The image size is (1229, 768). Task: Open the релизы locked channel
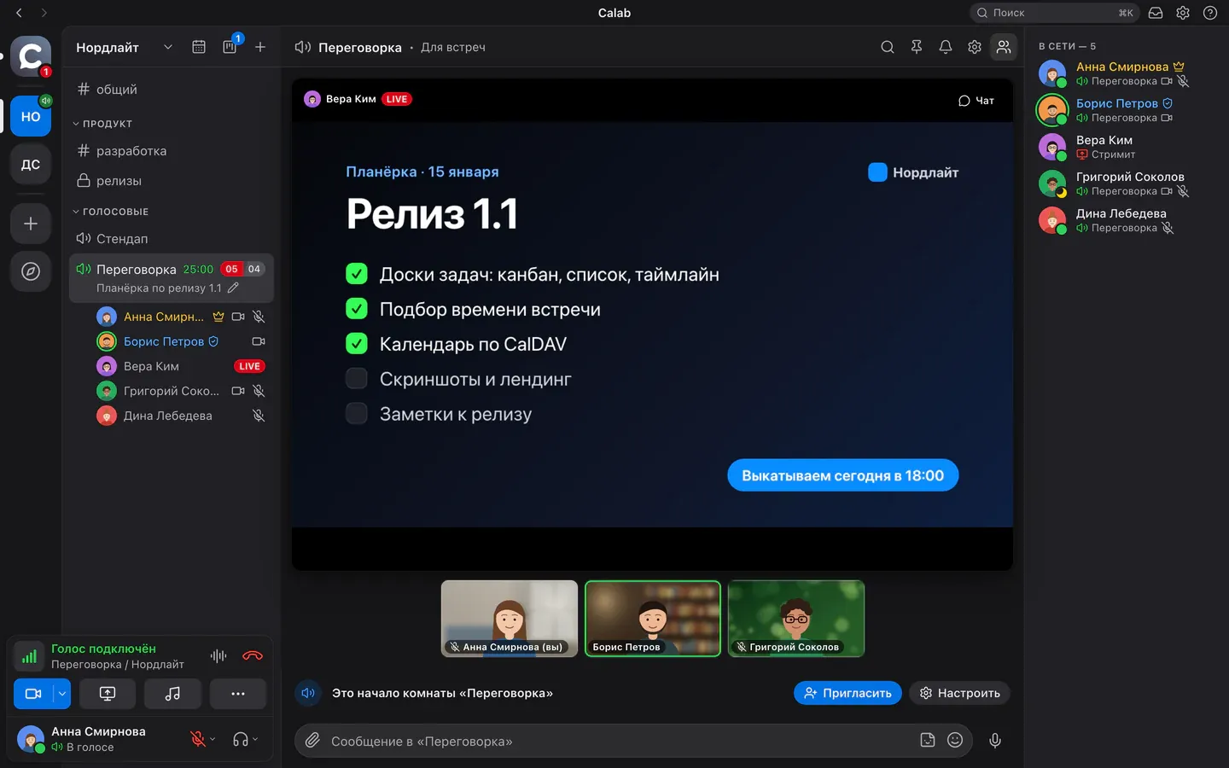[x=172, y=181]
